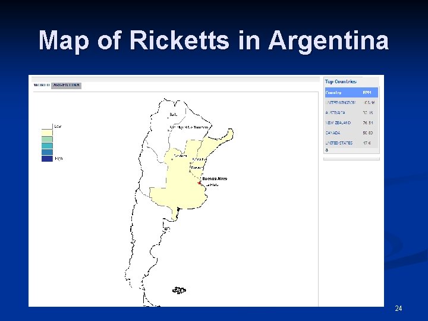
Task: Click the Buenos Aires red star marker
Action: (x=199, y=183)
